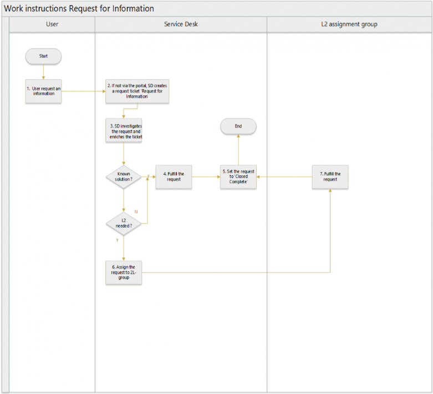The image size is (433, 394).
Task: Click step 3 'SD investigates the request' box
Action: (124, 131)
